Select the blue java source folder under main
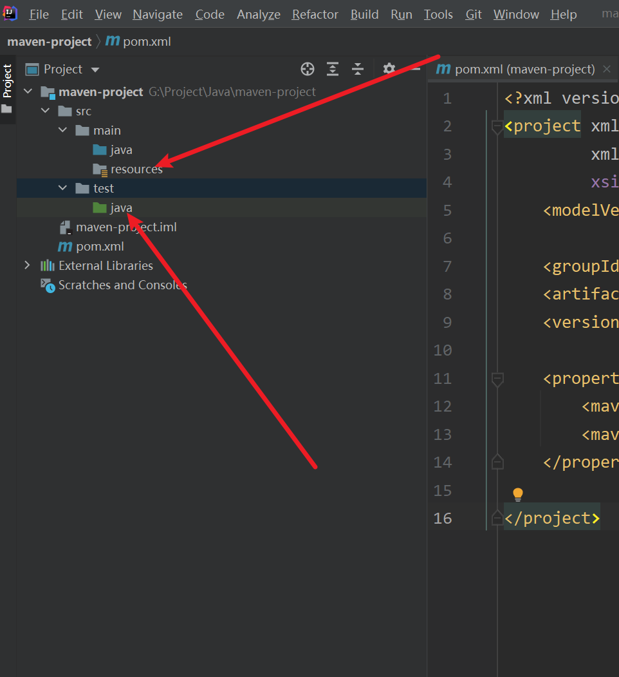This screenshot has width=619, height=677. (121, 150)
